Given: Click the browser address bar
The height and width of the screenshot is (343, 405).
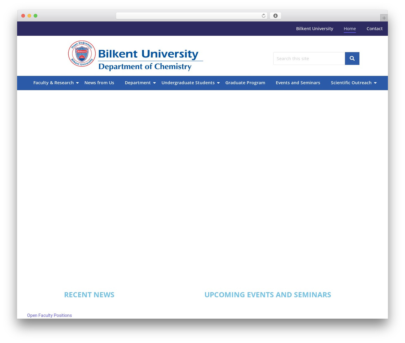Looking at the screenshot, I should [x=191, y=16].
